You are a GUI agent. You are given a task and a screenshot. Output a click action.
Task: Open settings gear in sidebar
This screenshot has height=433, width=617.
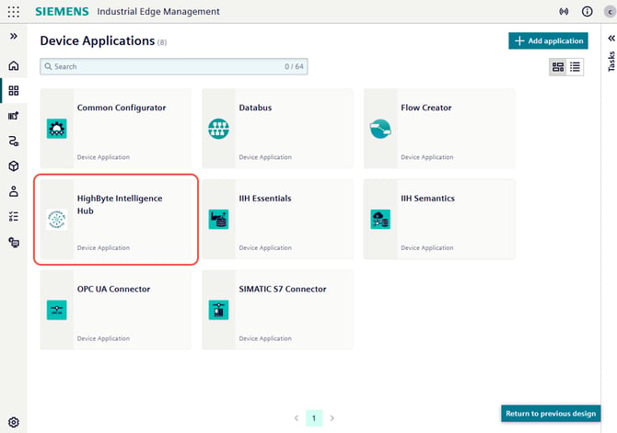[x=14, y=422]
